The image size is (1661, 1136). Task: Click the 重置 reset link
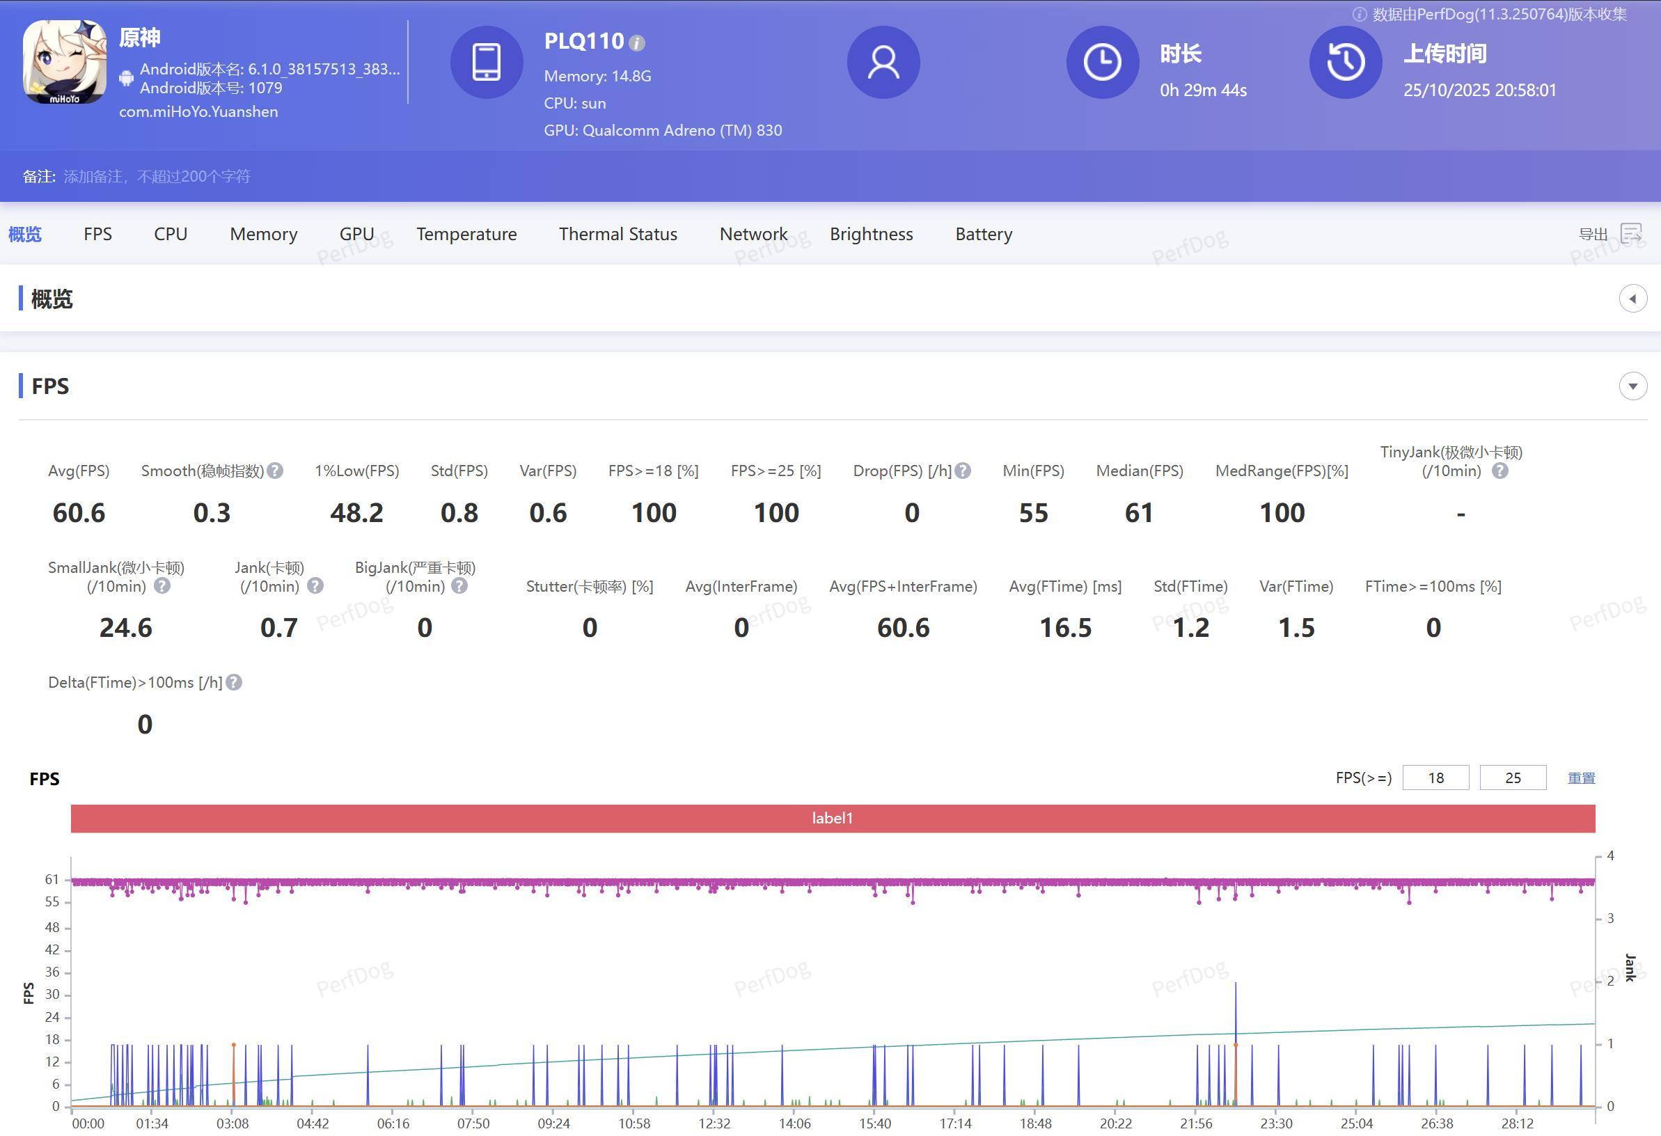pyautogui.click(x=1581, y=778)
